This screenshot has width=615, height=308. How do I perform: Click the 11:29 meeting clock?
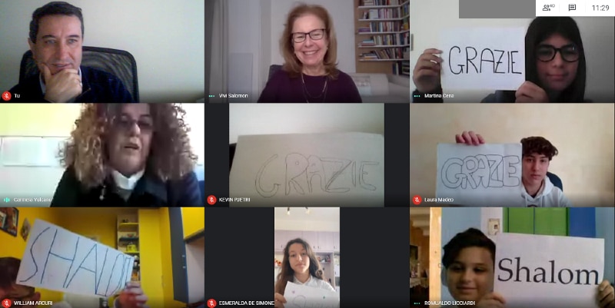click(600, 8)
